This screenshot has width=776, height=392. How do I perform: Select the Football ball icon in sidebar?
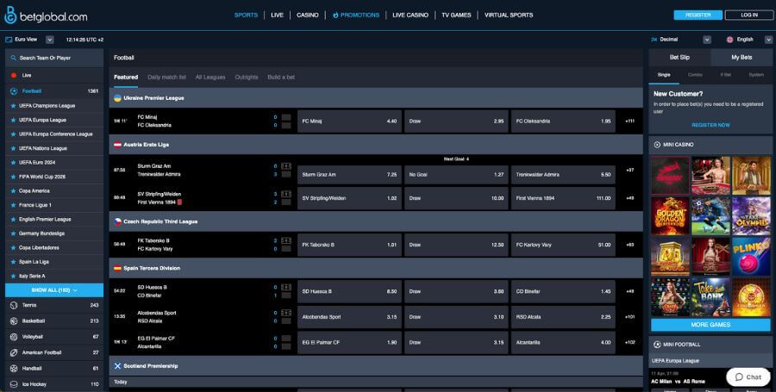click(x=14, y=91)
